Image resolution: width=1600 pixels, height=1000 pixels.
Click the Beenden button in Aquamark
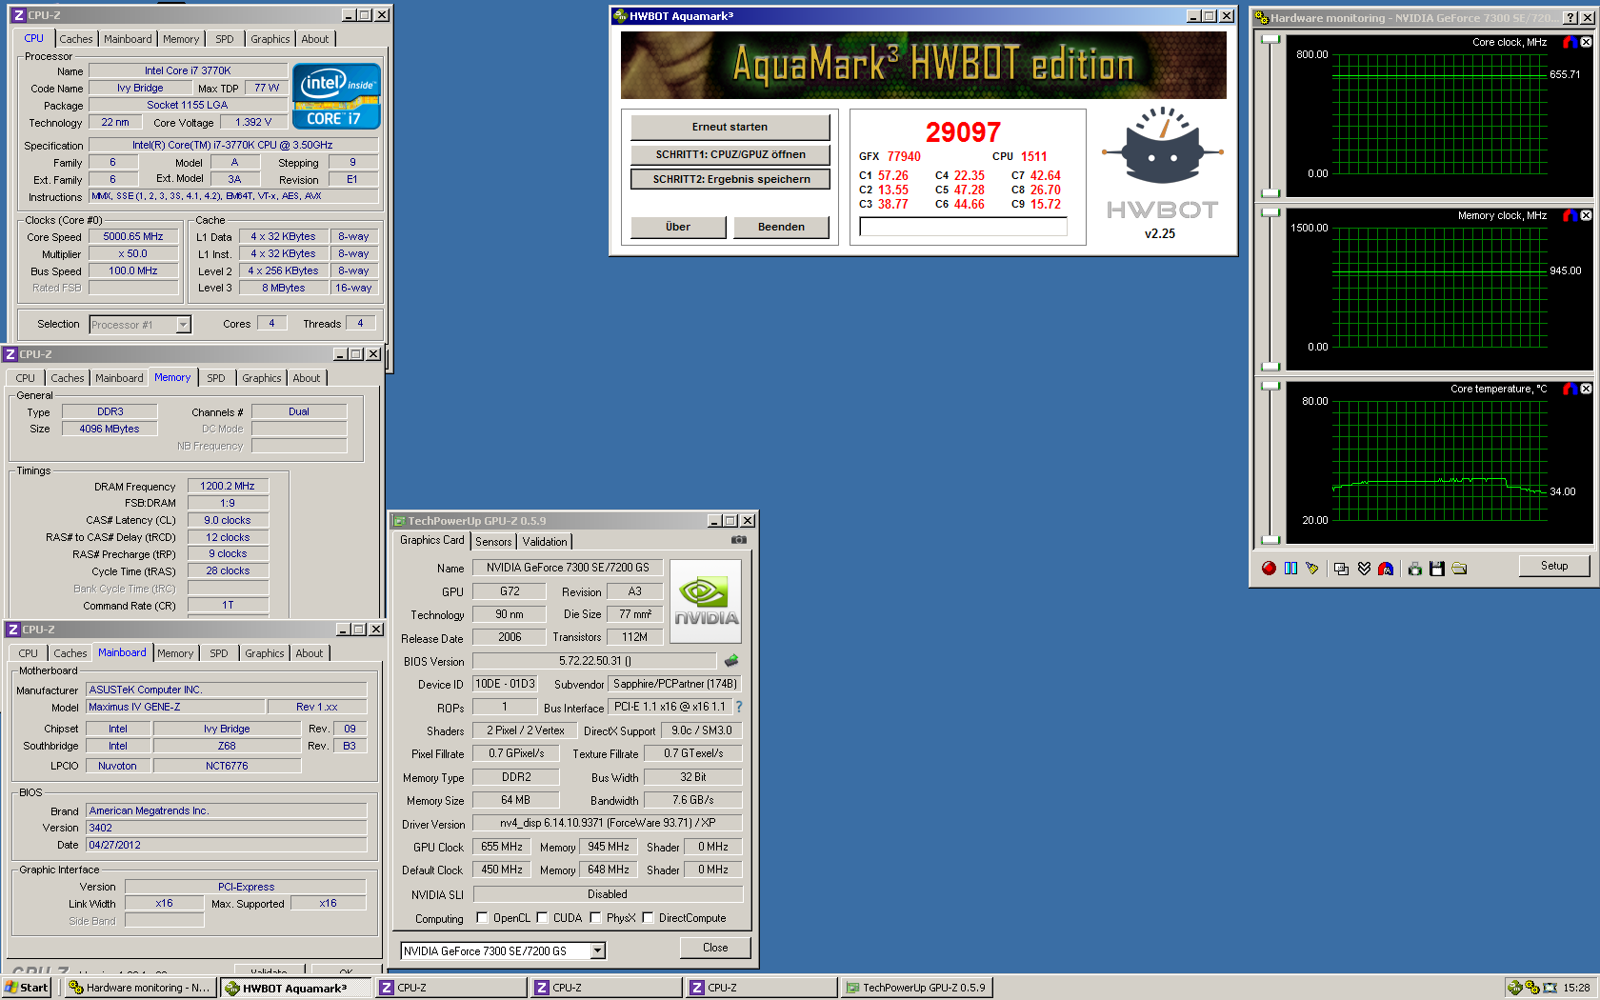point(781,227)
